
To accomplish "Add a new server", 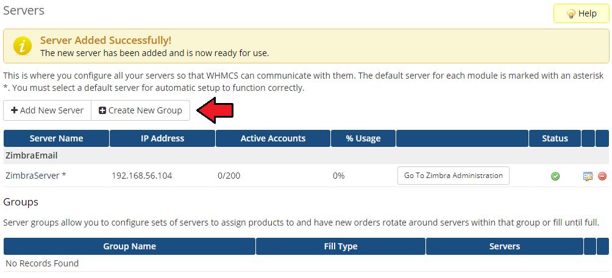I will [47, 110].
